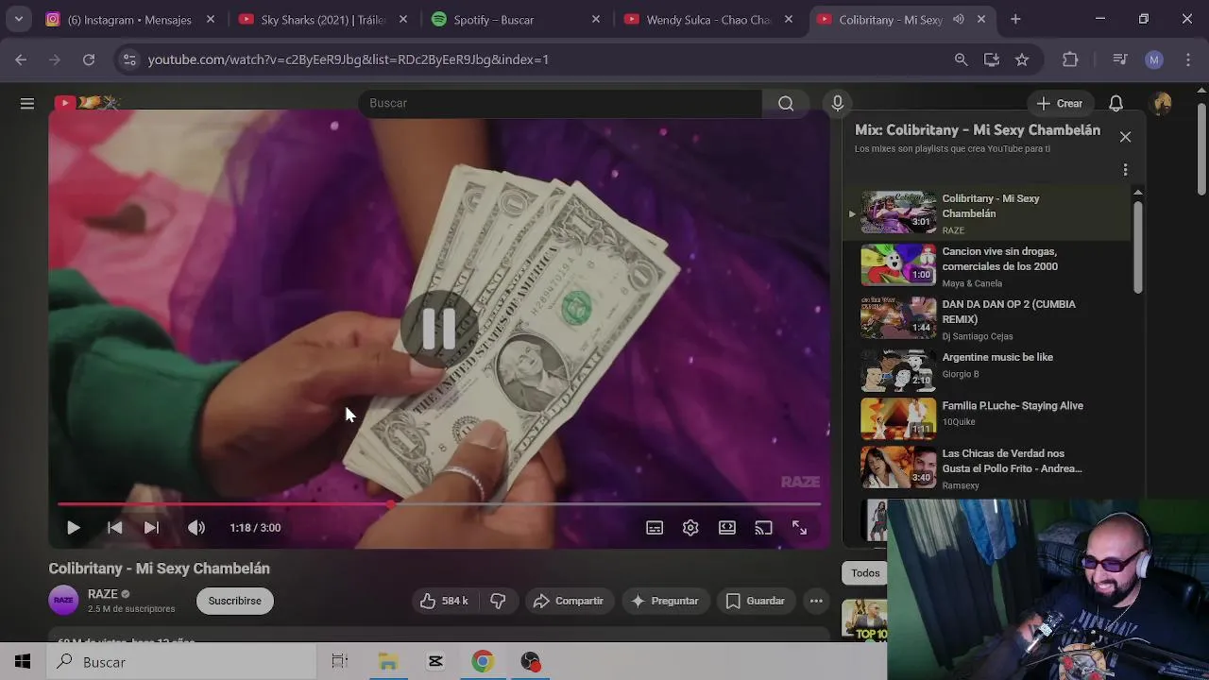
Task: Click the Windows taskbar Buscar search box
Action: pos(181,662)
